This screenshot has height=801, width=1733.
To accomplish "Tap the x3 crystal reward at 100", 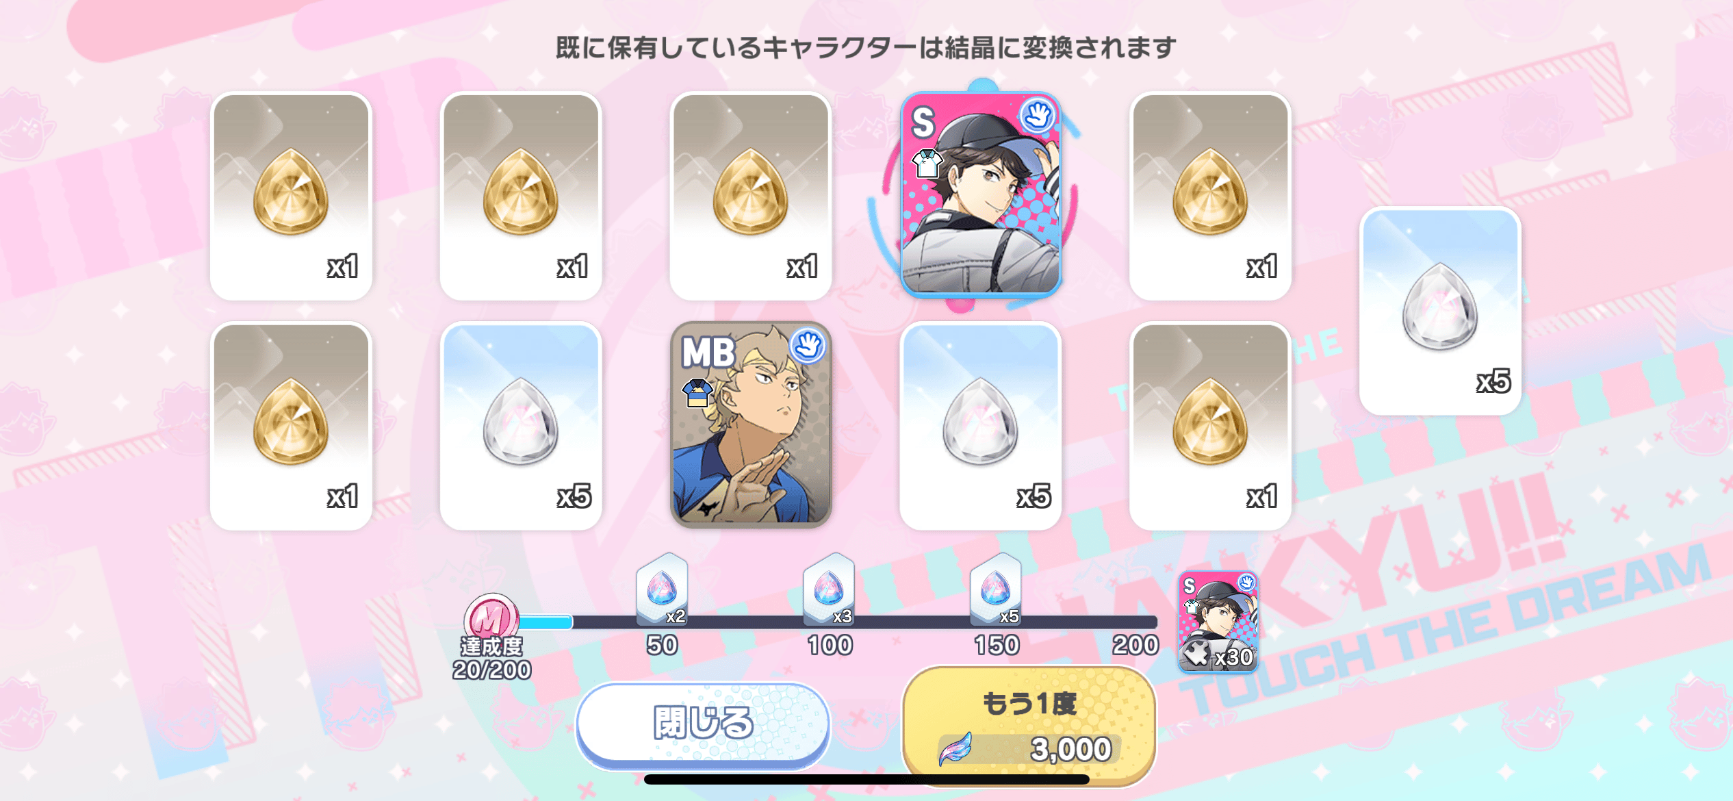I will click(829, 589).
